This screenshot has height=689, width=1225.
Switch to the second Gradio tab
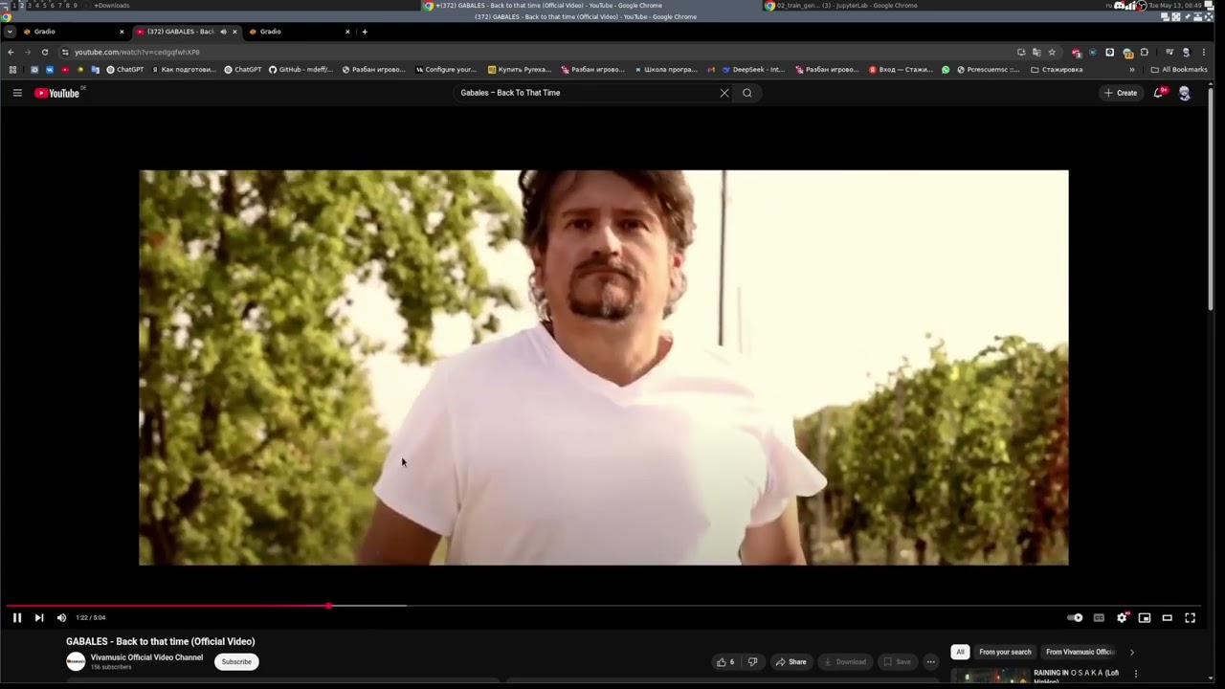(300, 32)
